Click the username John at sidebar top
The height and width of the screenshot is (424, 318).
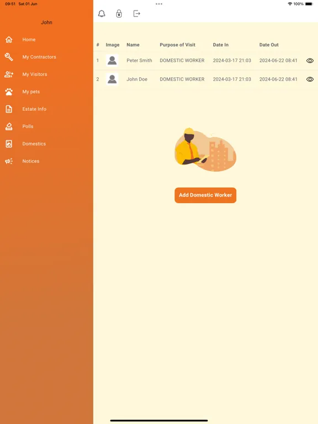click(46, 23)
